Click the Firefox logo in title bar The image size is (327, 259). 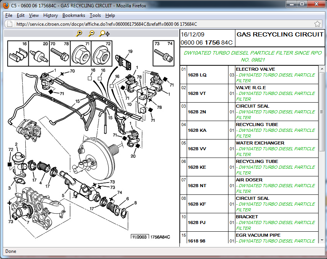pyautogui.click(x=6, y=5)
